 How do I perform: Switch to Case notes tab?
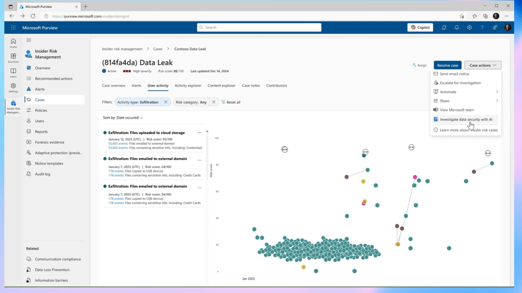click(251, 85)
